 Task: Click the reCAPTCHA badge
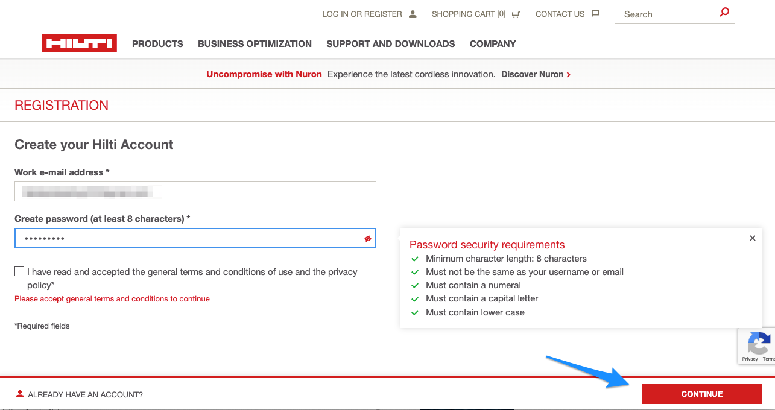pyautogui.click(x=758, y=346)
